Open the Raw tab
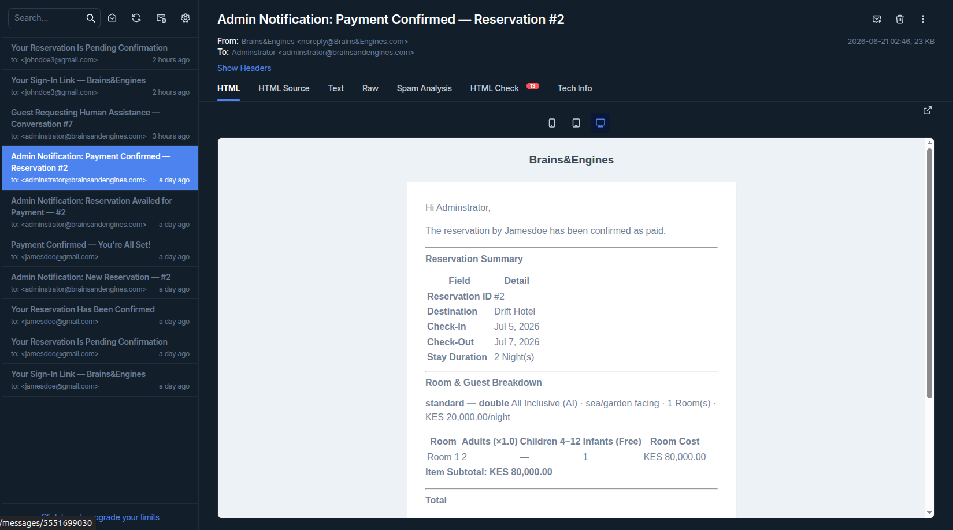 click(x=370, y=88)
